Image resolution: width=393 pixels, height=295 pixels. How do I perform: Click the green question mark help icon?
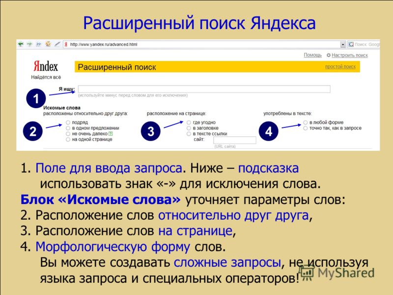111,134
